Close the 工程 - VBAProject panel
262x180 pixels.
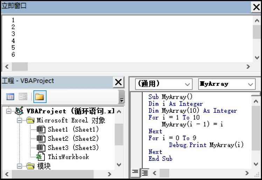coord(119,82)
